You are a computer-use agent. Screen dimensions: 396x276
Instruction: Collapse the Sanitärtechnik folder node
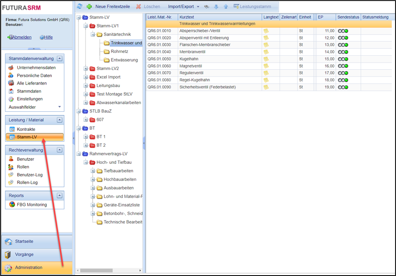coord(93,34)
